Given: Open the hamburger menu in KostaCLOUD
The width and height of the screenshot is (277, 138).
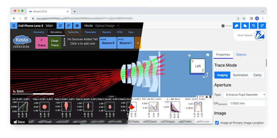Looking at the screenshot, I should [x=14, y=25].
